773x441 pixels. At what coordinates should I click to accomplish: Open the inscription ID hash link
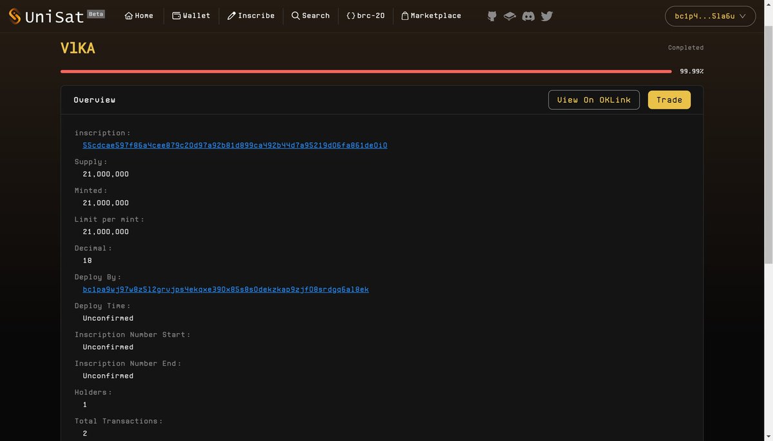(235, 145)
